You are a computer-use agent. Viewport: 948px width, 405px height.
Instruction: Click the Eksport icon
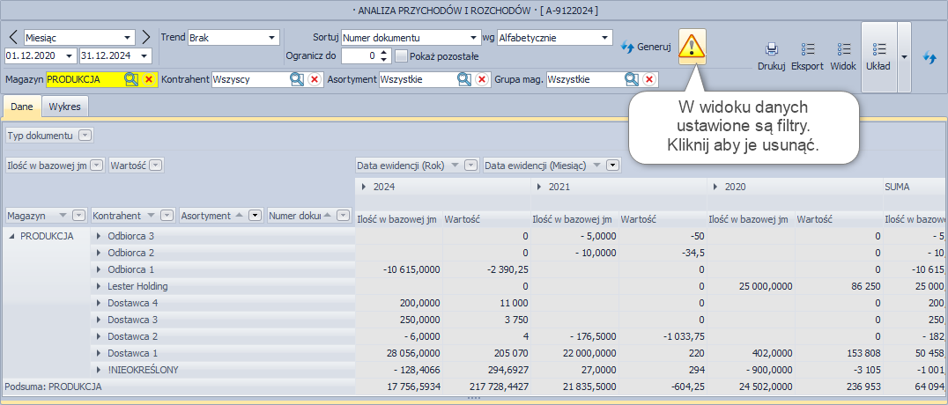click(807, 49)
